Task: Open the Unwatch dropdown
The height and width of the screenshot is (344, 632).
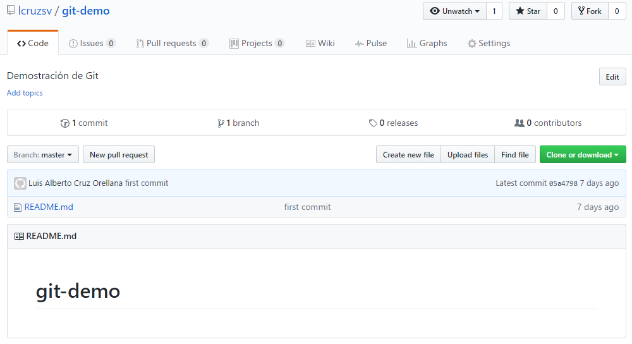Action: click(454, 11)
